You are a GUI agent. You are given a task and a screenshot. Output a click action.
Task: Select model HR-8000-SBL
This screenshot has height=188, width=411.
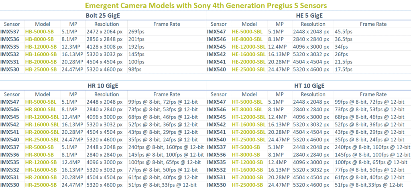click(41, 109)
